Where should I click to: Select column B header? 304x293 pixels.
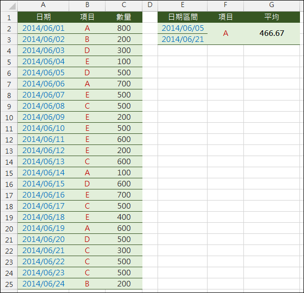(87, 5)
